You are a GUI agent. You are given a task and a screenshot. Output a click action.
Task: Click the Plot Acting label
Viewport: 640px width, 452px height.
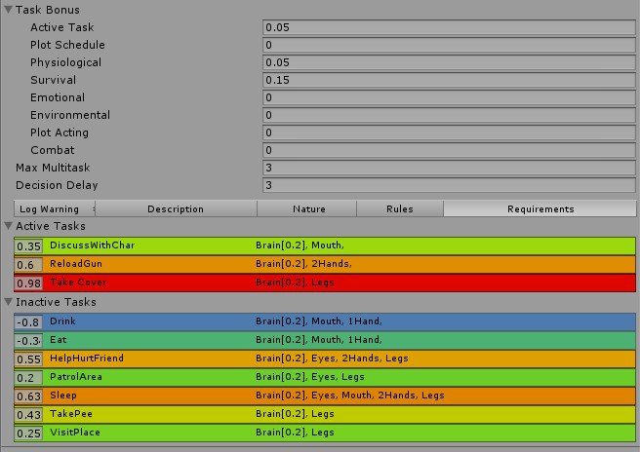coord(60,132)
